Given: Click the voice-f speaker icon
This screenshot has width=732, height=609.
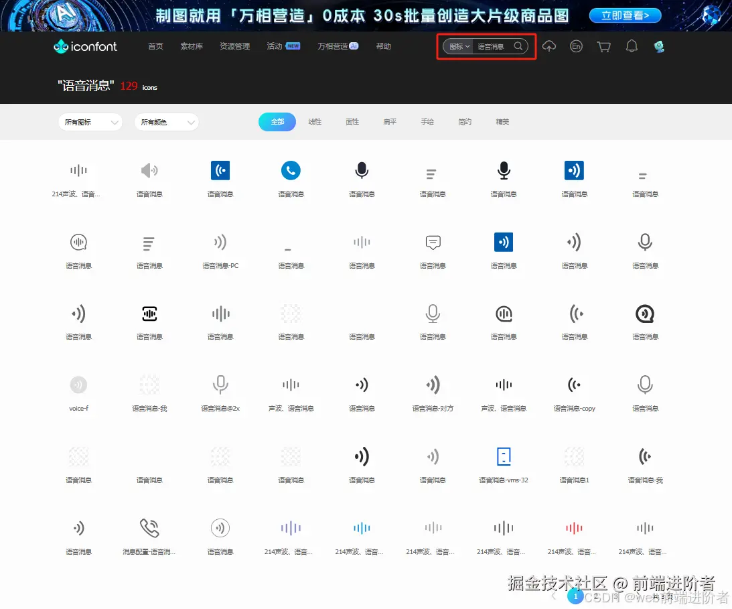Looking at the screenshot, I should [78, 384].
